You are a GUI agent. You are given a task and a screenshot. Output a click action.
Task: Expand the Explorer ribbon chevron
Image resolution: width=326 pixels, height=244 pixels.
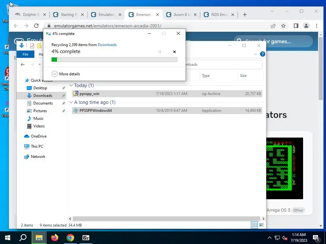pos(256,54)
